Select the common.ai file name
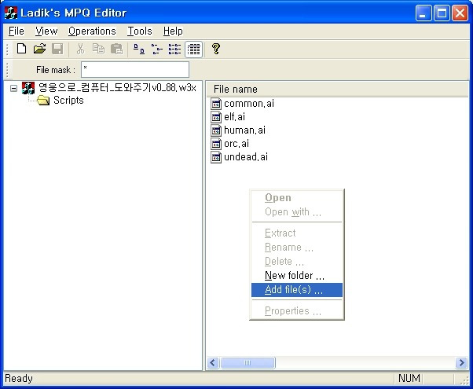The image size is (473, 389). (x=249, y=104)
